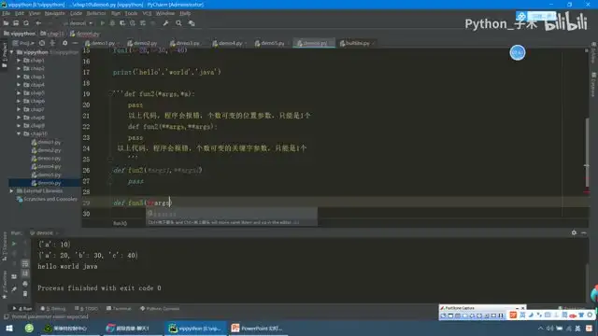Image resolution: width=598 pixels, height=336 pixels.
Task: Open Project panel gear settings
Action: [64, 43]
